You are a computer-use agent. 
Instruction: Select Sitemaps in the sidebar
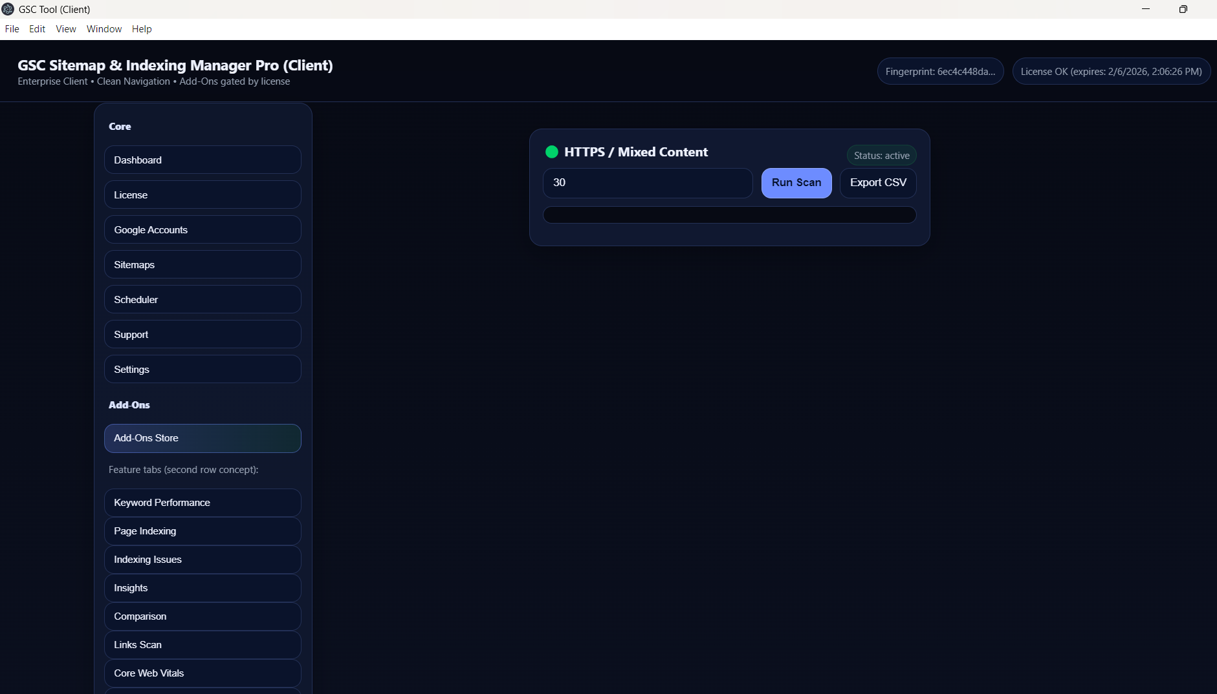(203, 264)
